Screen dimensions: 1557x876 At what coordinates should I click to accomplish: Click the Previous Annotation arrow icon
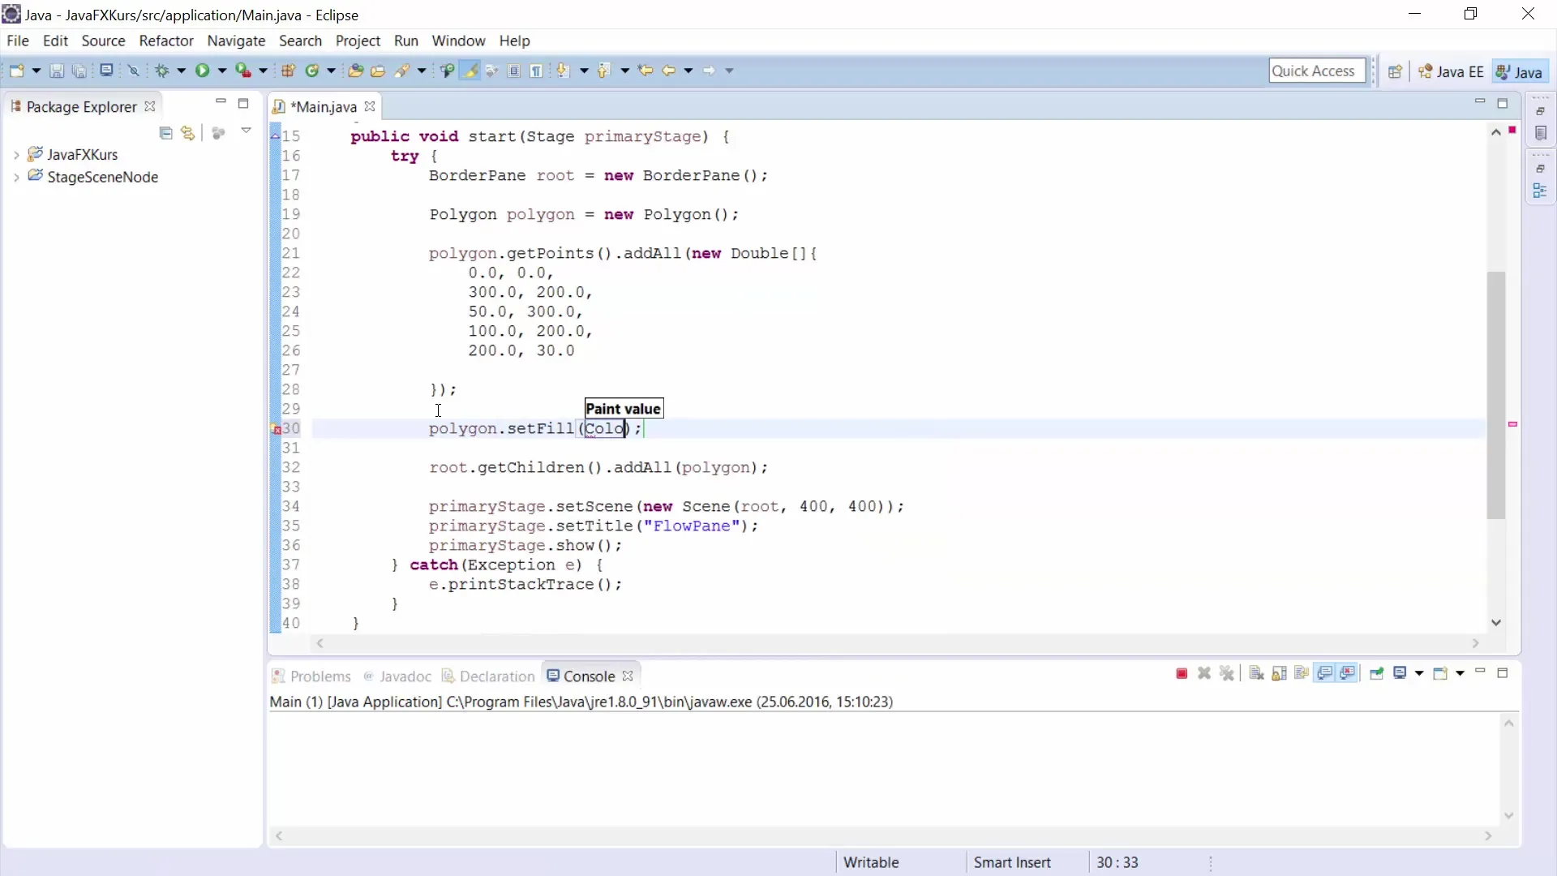tap(604, 71)
